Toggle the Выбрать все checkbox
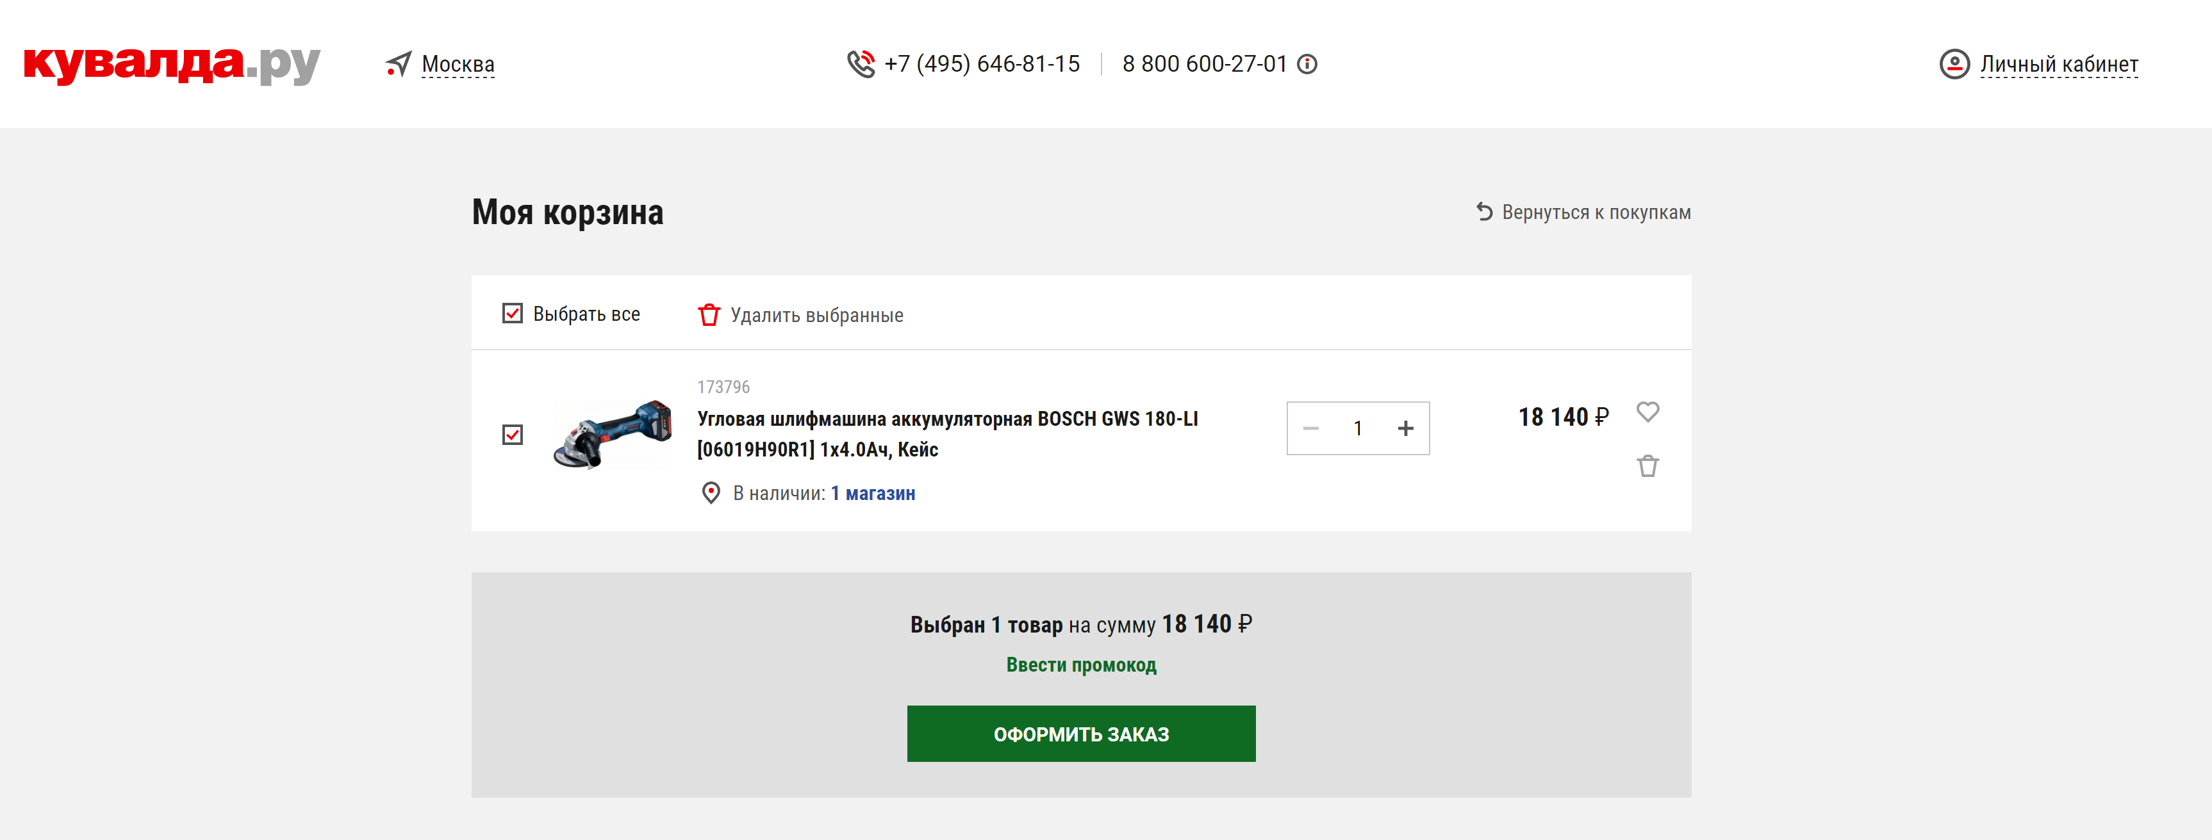This screenshot has height=840, width=2212. click(x=513, y=313)
